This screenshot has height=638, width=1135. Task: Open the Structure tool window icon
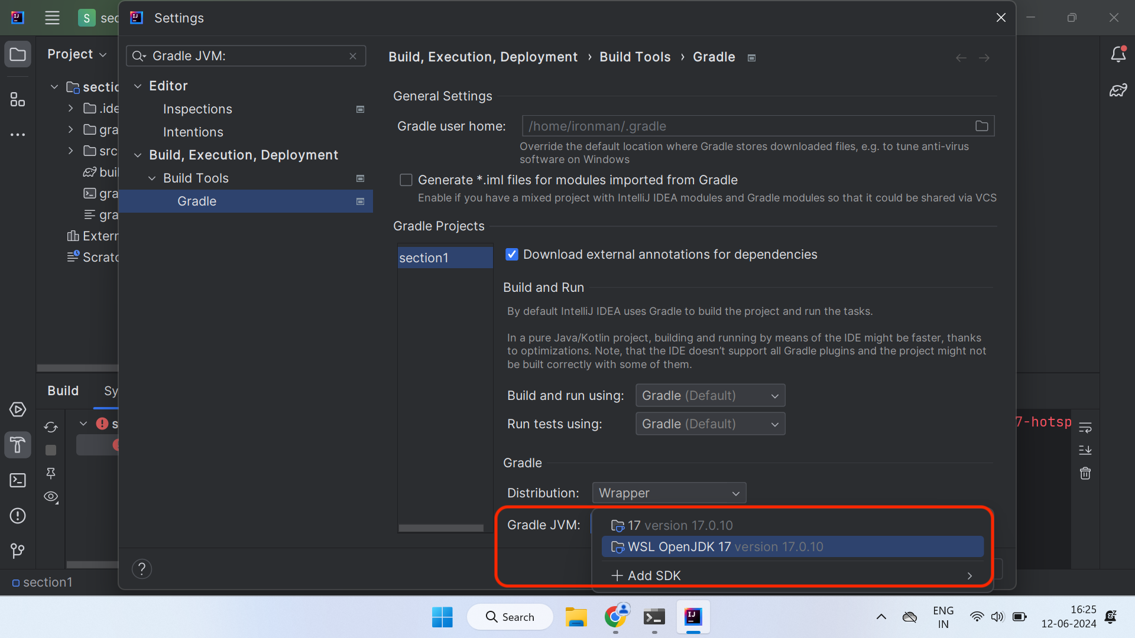click(x=18, y=99)
